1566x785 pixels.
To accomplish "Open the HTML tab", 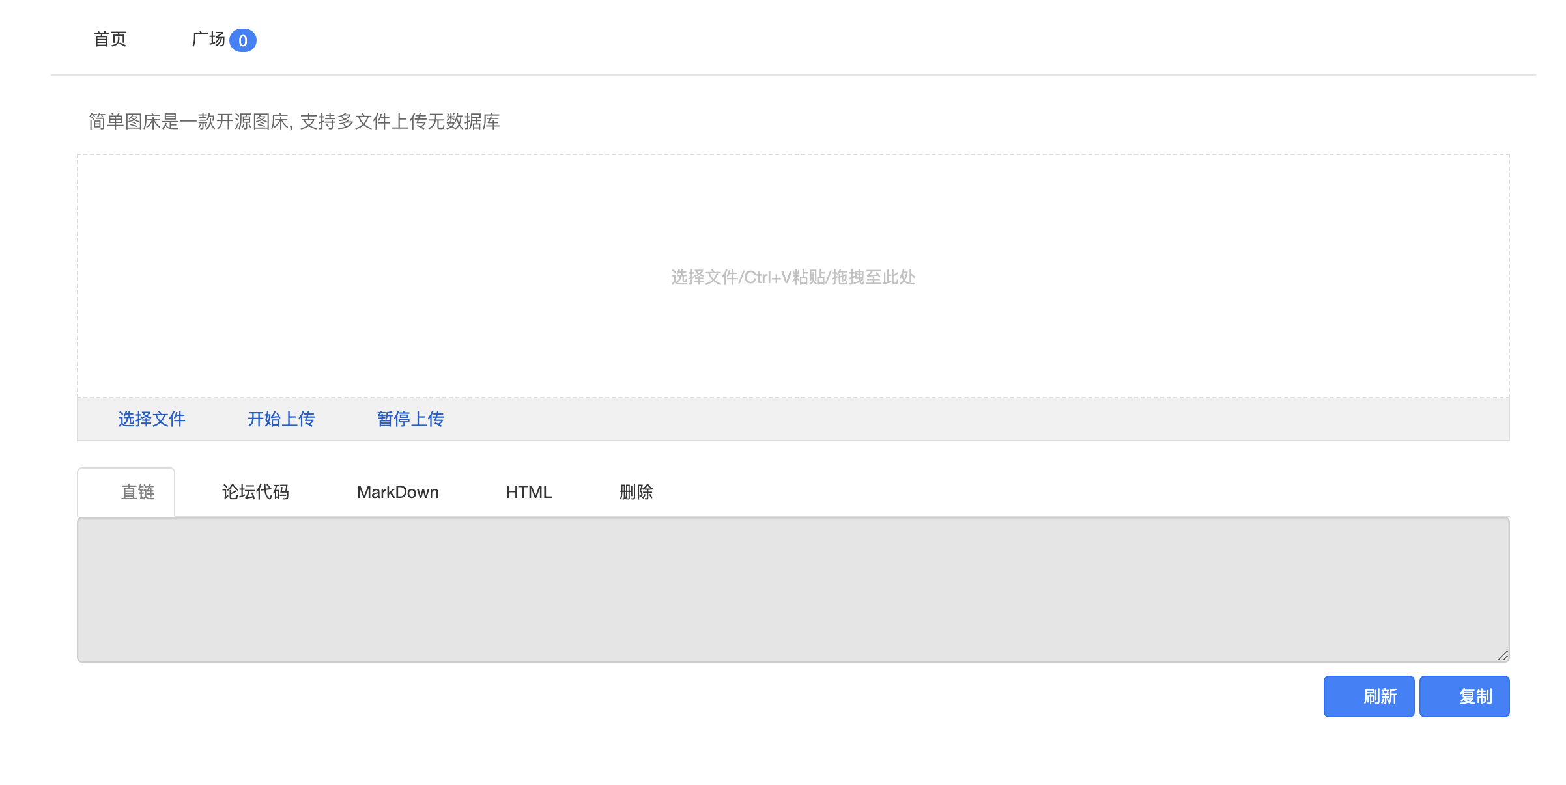I will [x=529, y=492].
